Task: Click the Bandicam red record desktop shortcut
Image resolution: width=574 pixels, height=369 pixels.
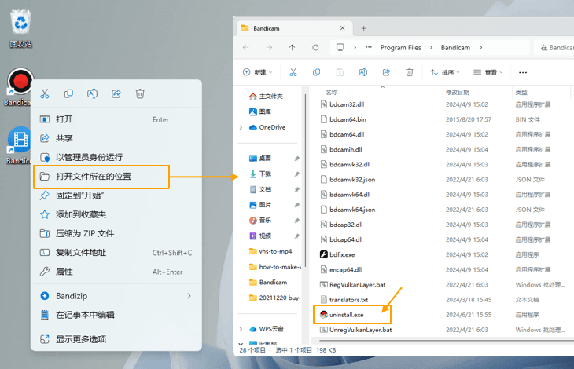Action: pos(20,87)
